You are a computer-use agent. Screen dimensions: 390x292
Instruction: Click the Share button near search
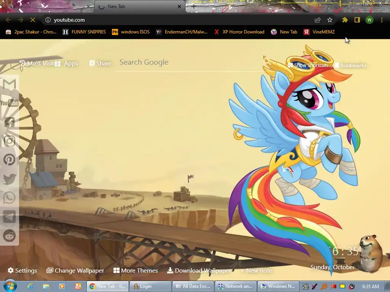tap(100, 63)
